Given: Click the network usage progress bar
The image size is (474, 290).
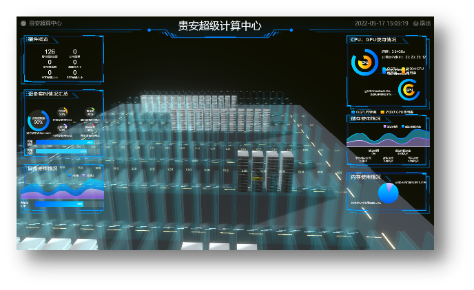Looking at the screenshot, I should coord(59,203).
